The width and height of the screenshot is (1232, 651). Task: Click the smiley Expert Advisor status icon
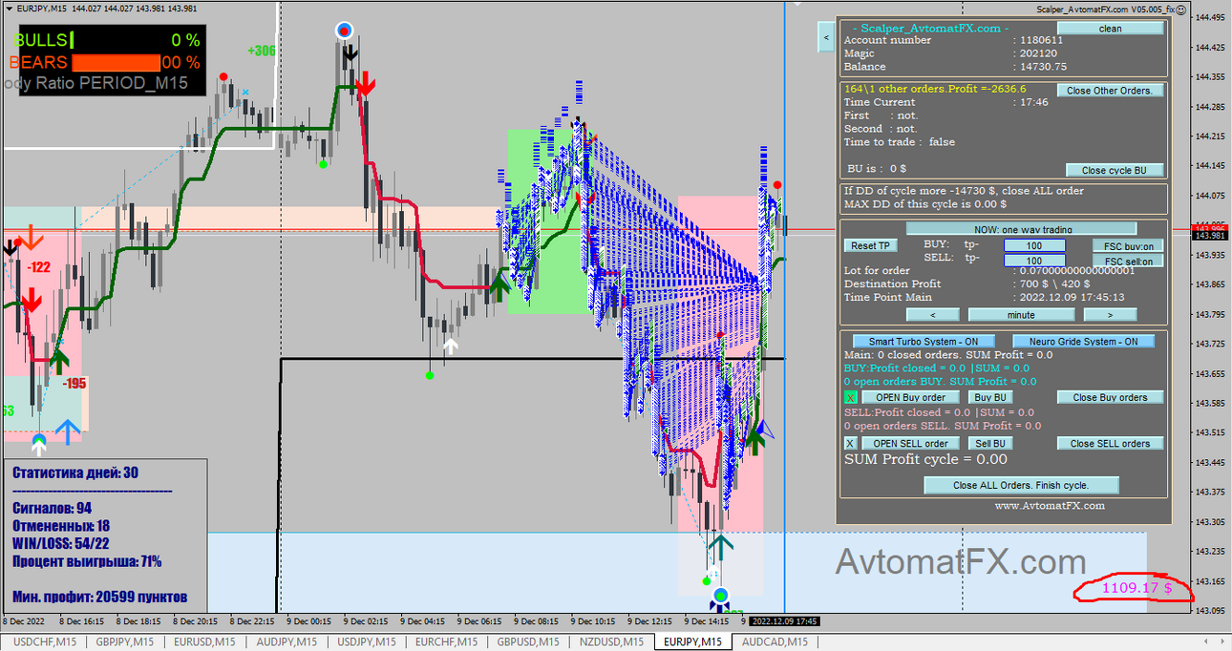[1180, 9]
